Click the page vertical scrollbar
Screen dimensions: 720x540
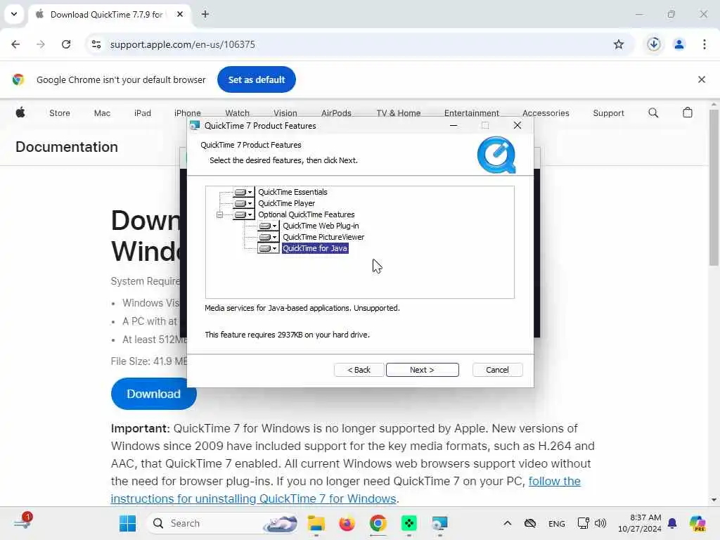[x=713, y=187]
